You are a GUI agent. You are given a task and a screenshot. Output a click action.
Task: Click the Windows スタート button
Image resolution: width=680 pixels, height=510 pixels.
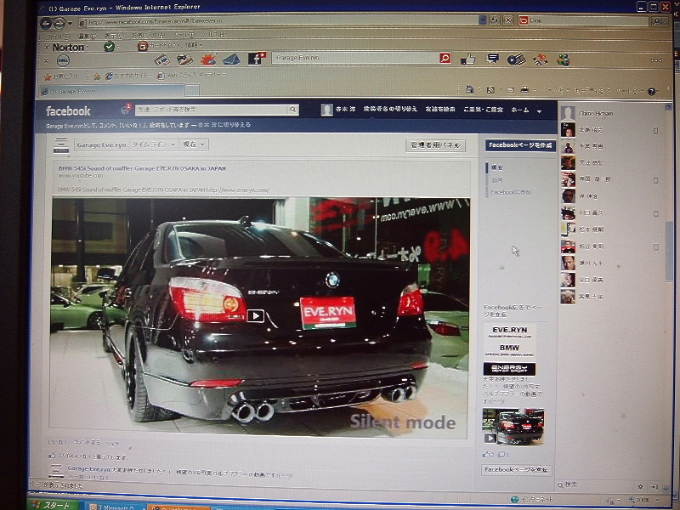(54, 505)
